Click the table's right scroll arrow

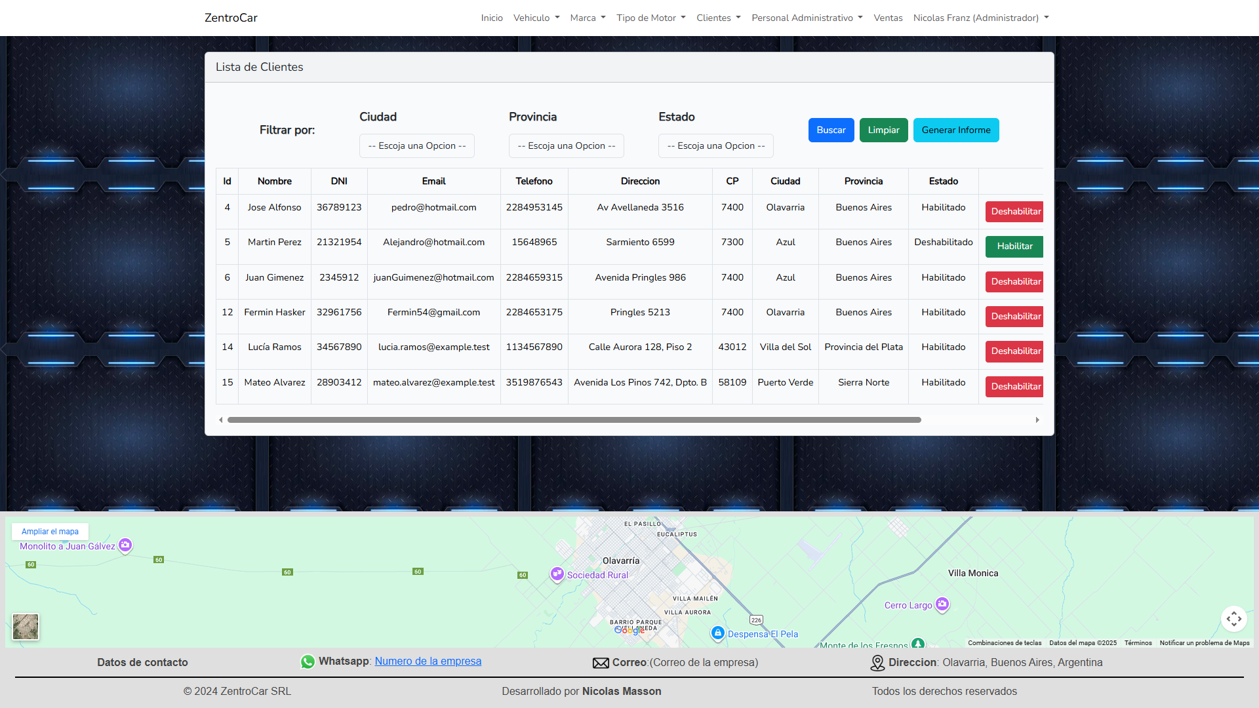coord(1037,420)
